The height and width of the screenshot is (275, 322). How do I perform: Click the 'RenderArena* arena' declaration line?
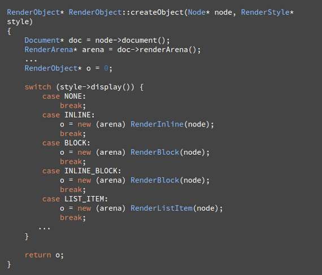[x=112, y=50]
